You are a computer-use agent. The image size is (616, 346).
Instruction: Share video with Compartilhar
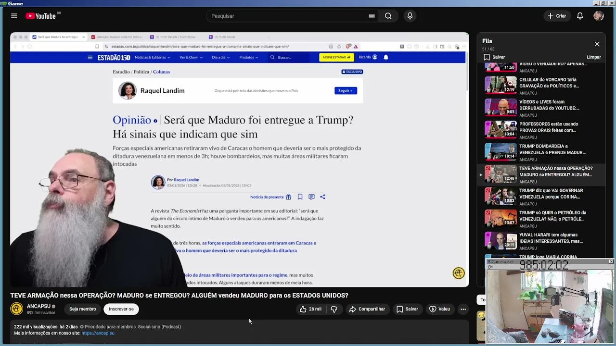(x=367, y=309)
